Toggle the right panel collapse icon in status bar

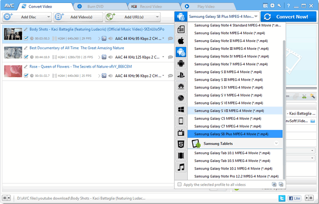pos(309,198)
